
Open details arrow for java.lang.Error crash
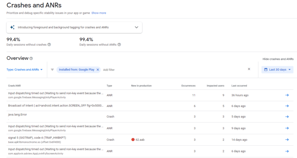click(x=287, y=117)
